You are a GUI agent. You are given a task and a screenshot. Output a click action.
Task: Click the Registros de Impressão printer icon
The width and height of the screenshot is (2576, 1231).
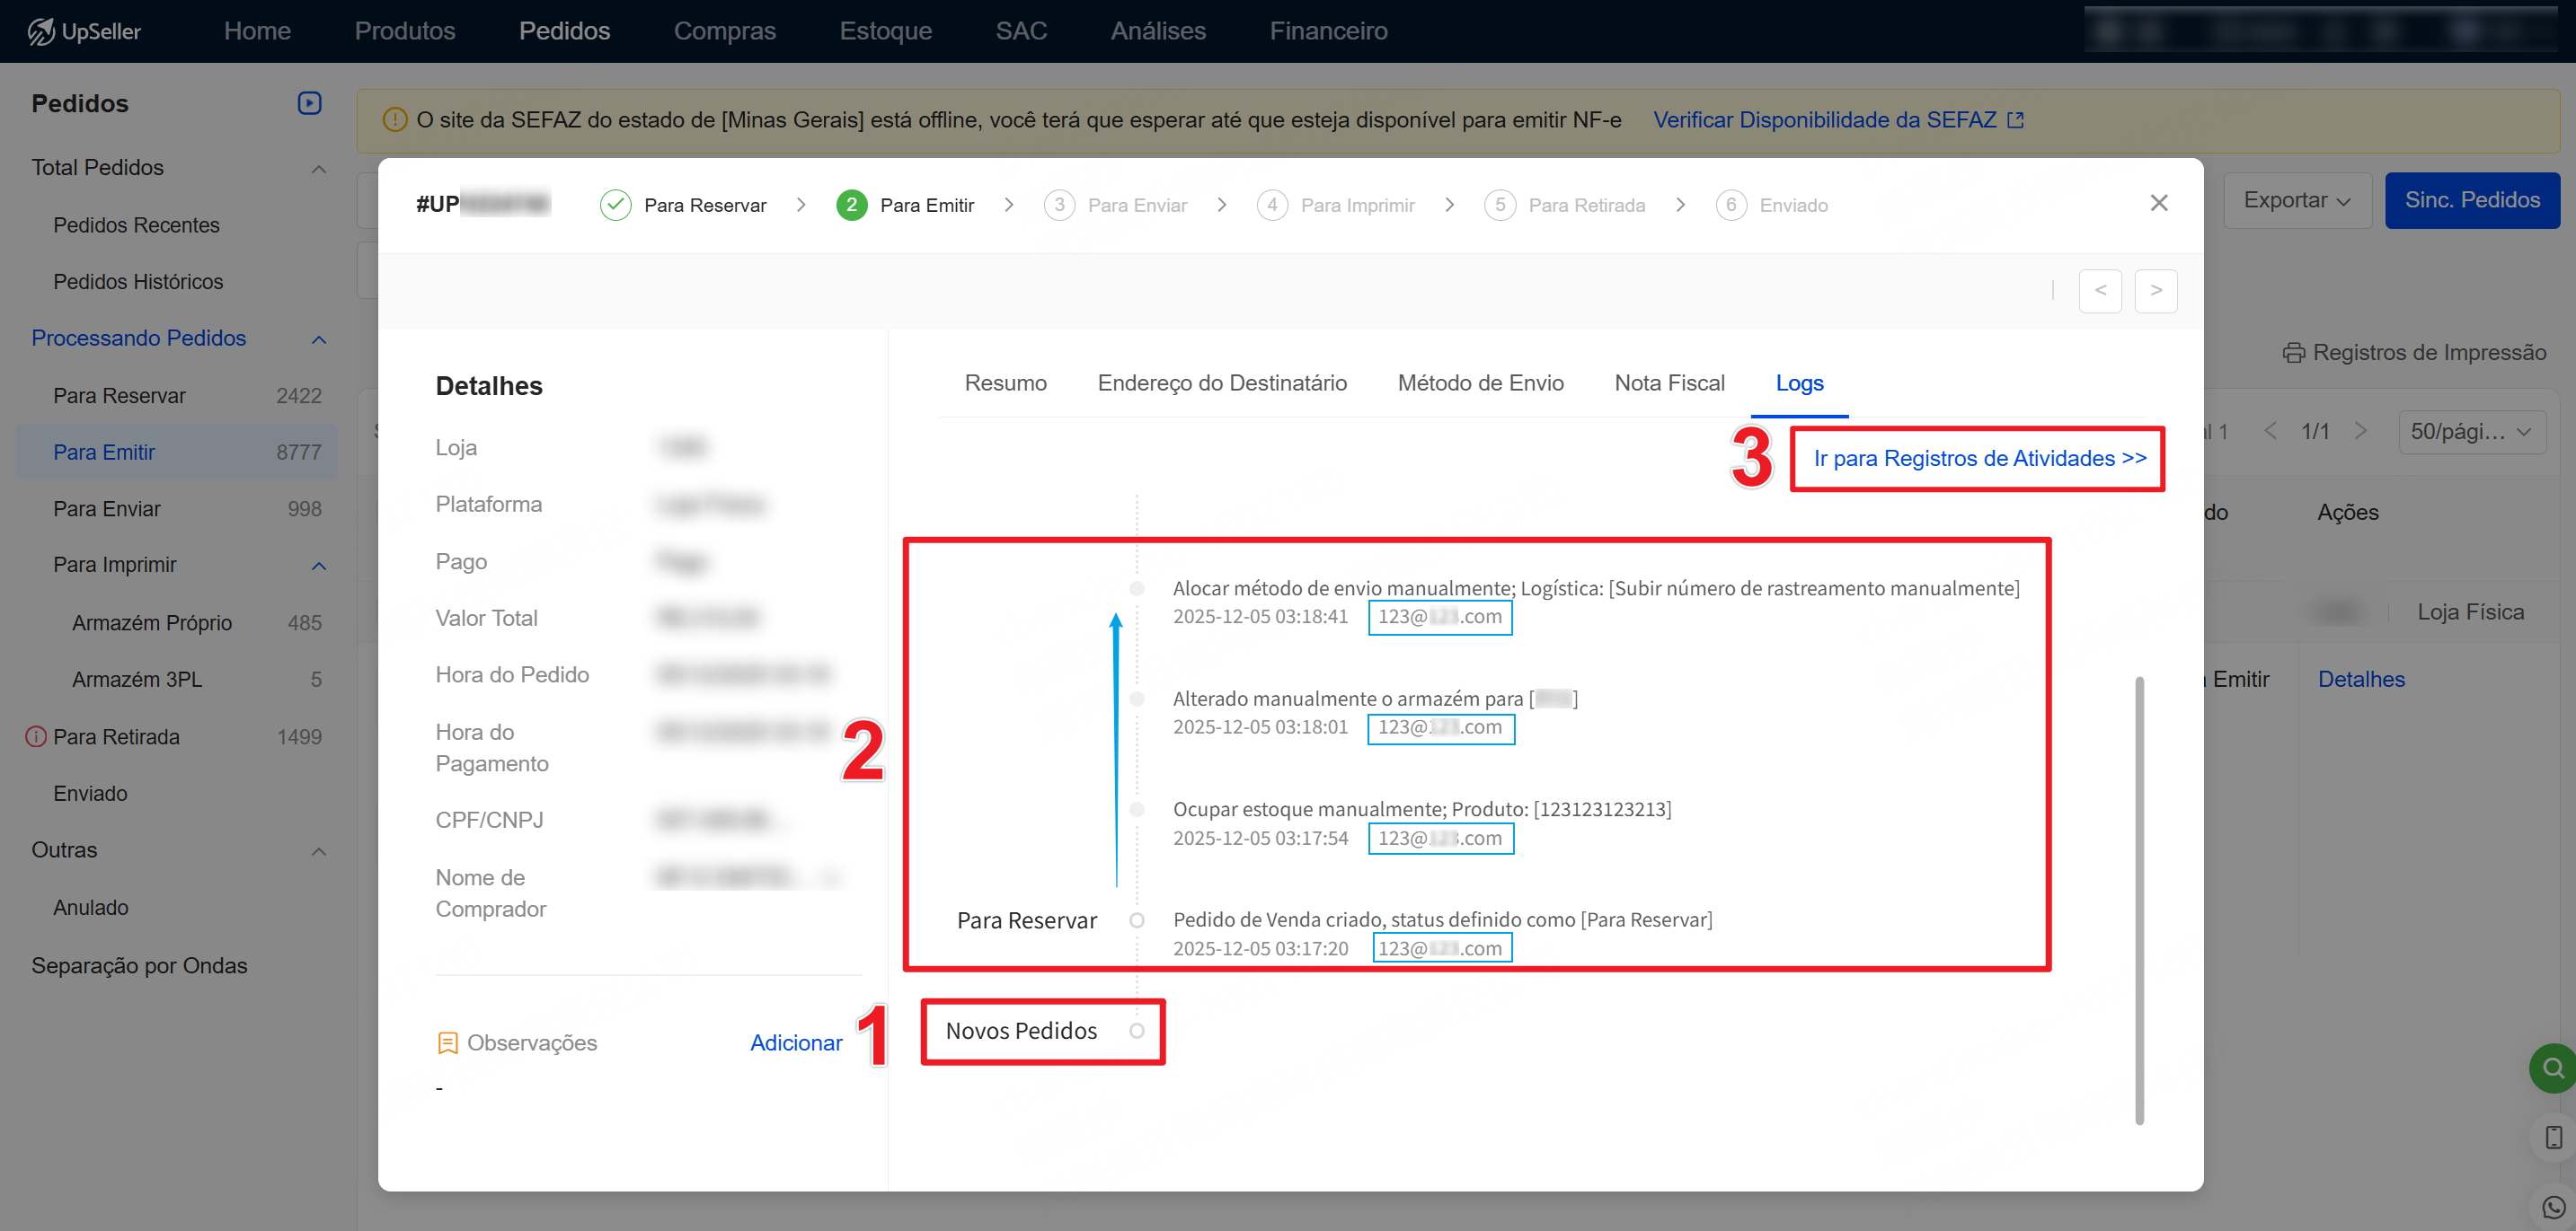point(2293,353)
